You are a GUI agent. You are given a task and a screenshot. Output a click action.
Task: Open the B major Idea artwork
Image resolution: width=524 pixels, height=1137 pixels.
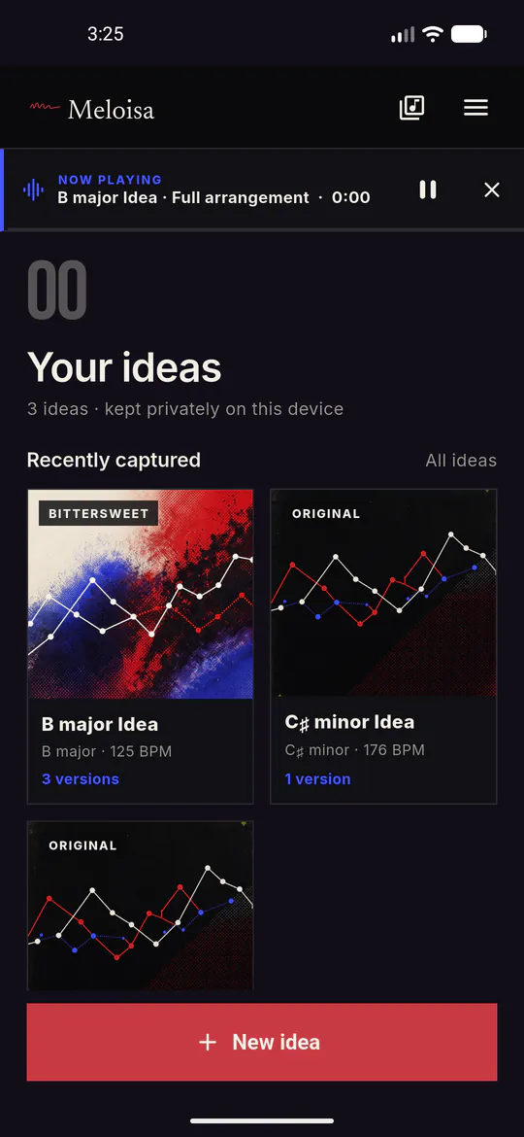click(141, 594)
